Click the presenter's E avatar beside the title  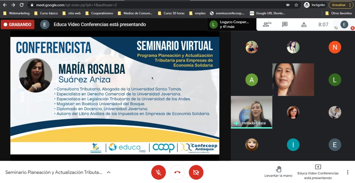pos(45,25)
